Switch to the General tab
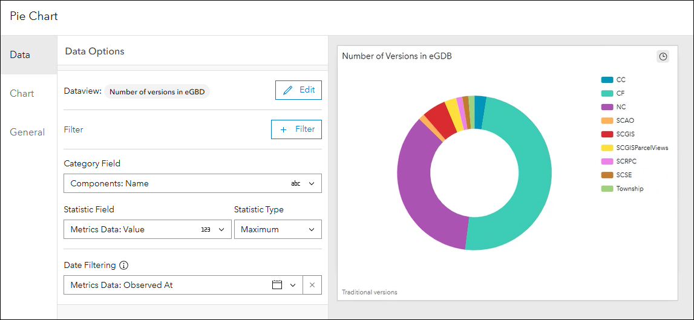 27,132
